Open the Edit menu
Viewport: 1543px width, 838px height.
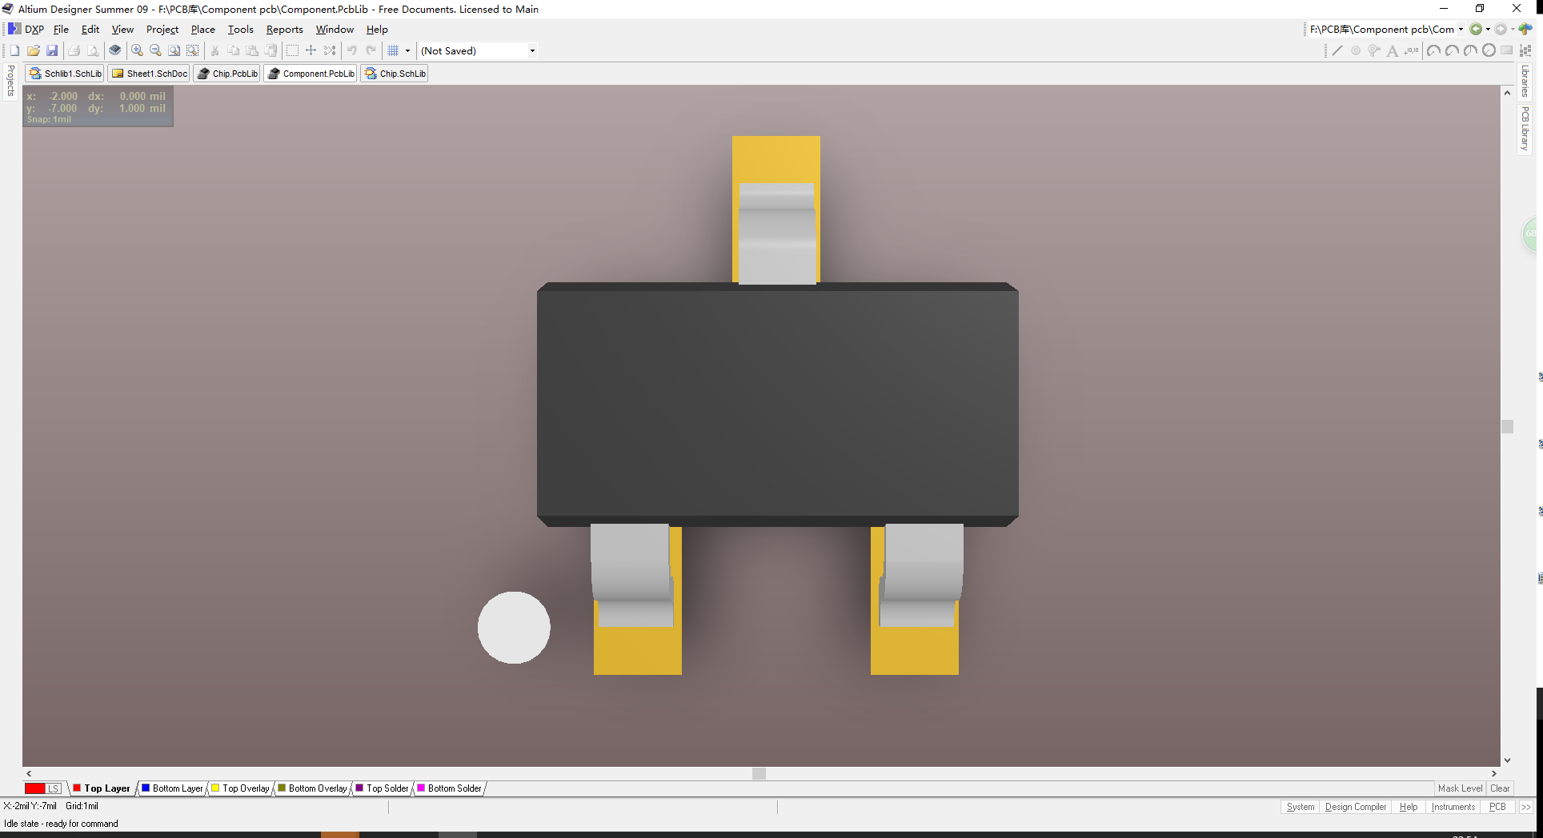(90, 30)
